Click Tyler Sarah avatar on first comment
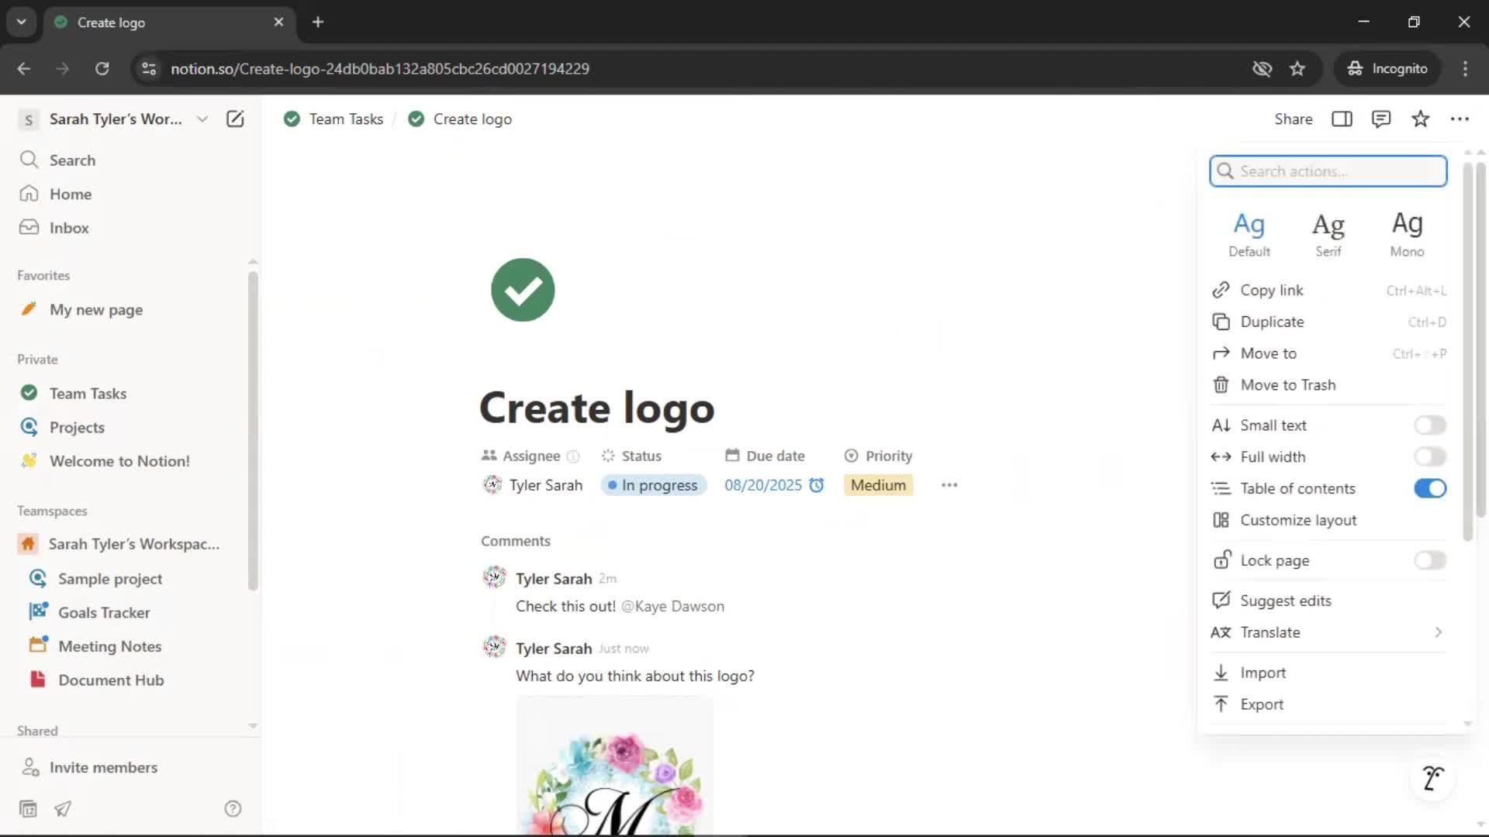The width and height of the screenshot is (1489, 837). click(x=495, y=577)
